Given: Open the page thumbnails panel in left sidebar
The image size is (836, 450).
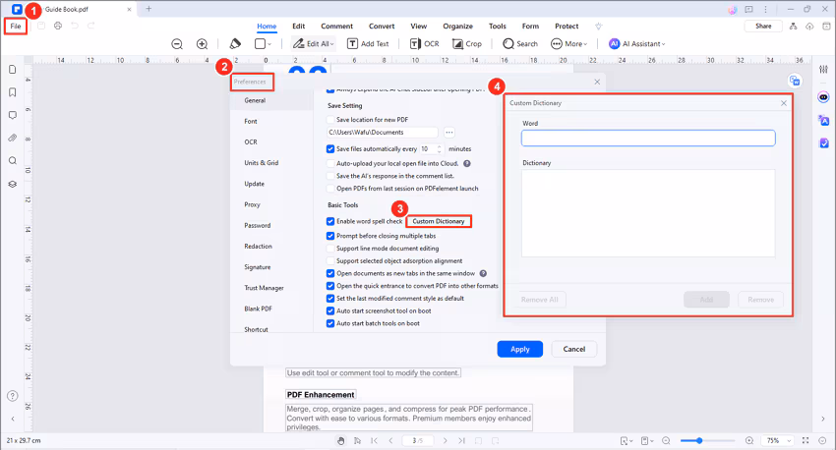Looking at the screenshot, I should 12,69.
